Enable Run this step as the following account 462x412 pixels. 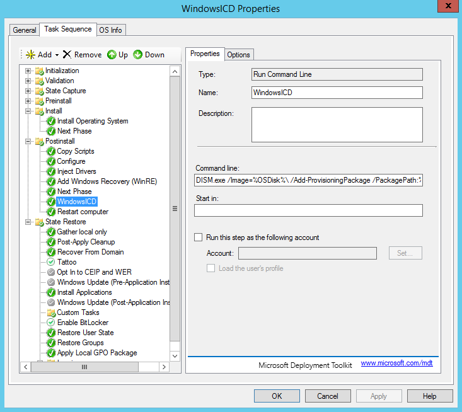coord(199,237)
